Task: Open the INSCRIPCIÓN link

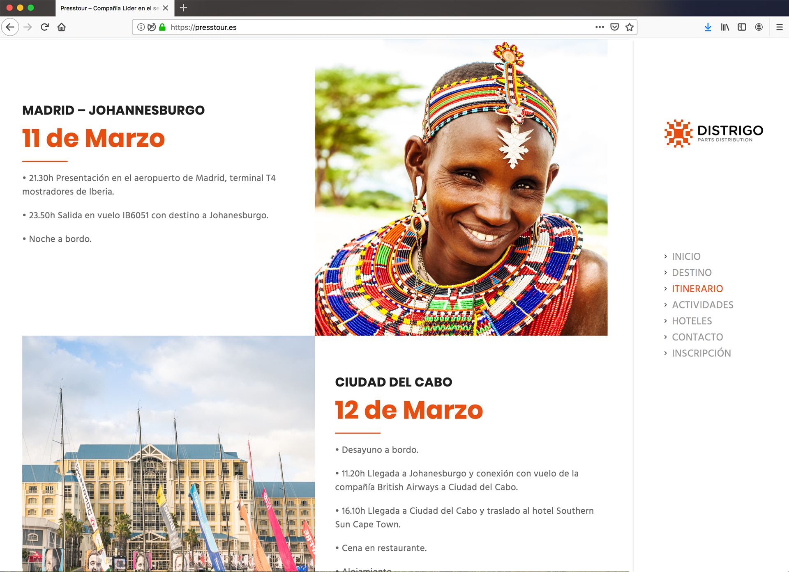Action: (x=701, y=353)
